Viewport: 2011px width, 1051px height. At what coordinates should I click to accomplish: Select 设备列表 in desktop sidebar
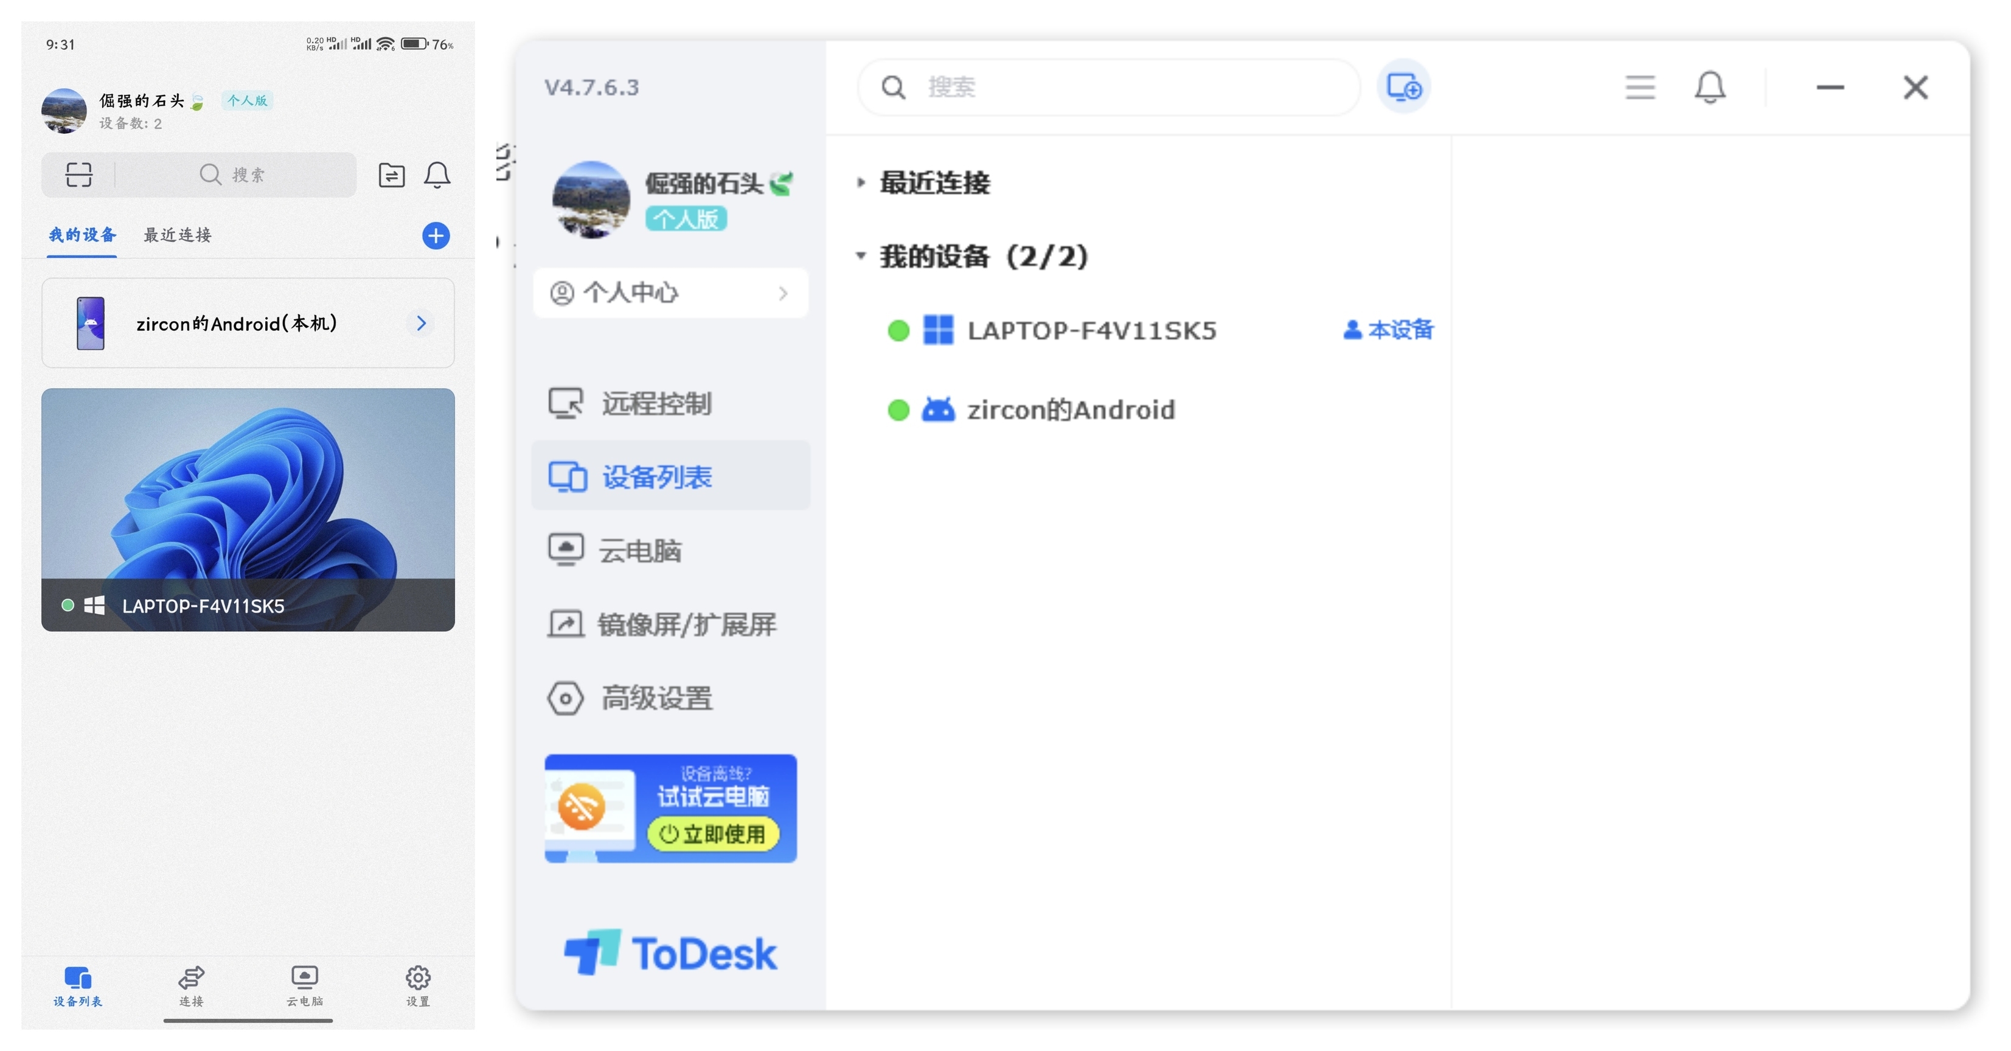coord(670,476)
